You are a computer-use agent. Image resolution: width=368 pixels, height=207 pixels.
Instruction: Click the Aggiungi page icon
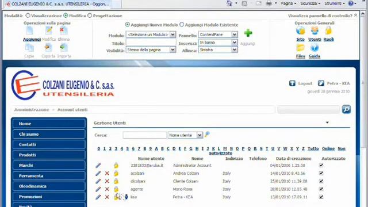click(x=30, y=30)
